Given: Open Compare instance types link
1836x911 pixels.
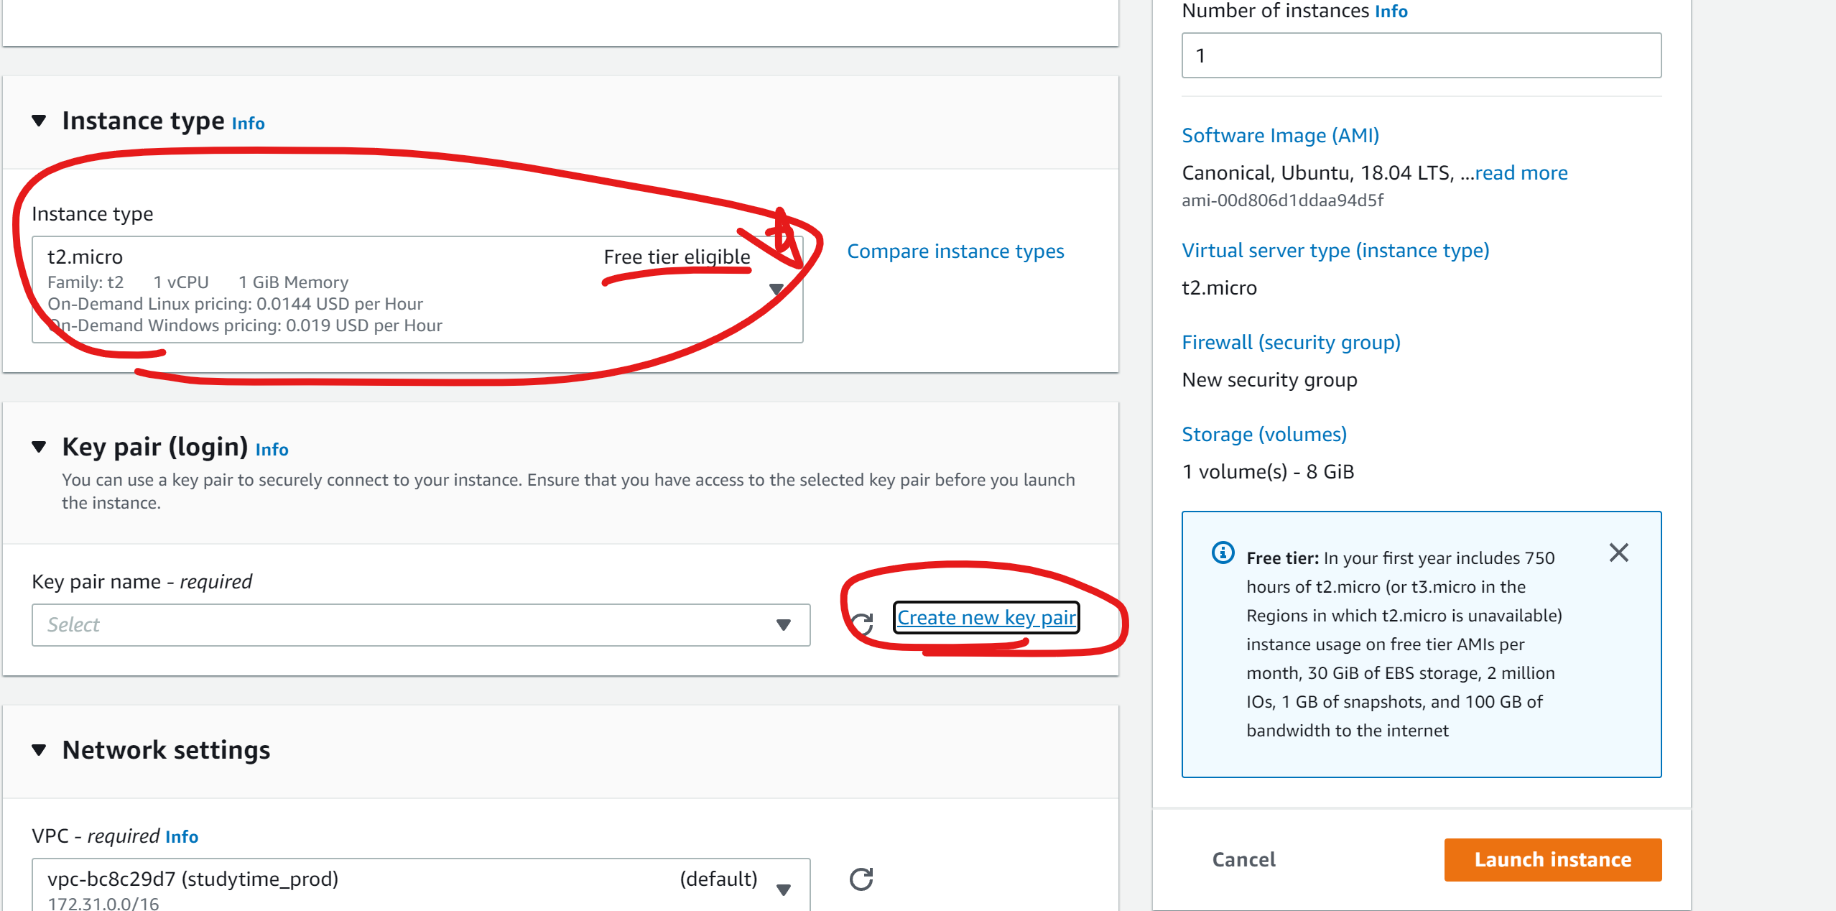Looking at the screenshot, I should pos(955,251).
